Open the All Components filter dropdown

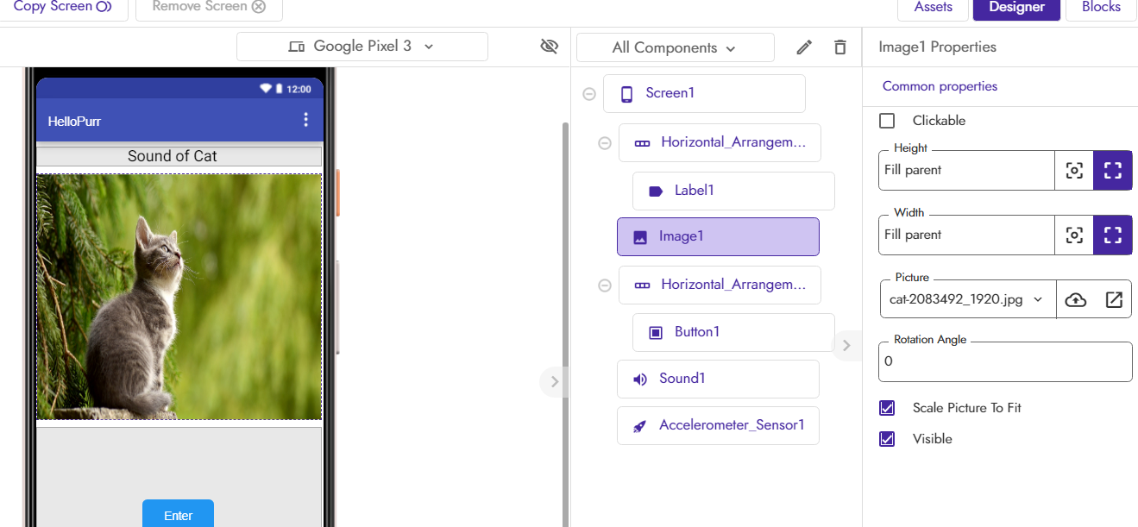(x=675, y=47)
